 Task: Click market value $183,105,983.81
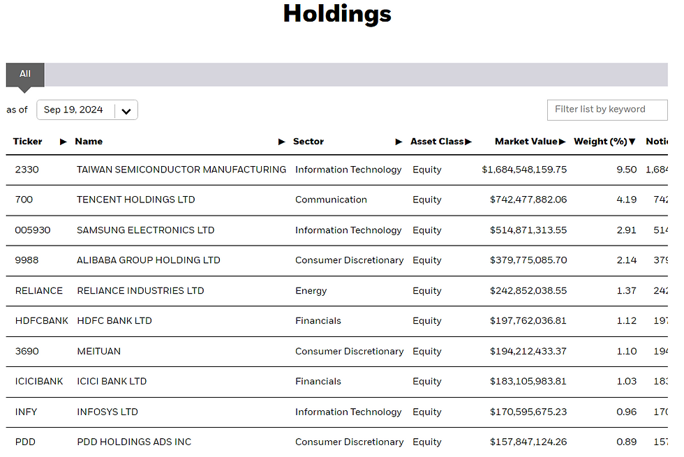(528, 382)
